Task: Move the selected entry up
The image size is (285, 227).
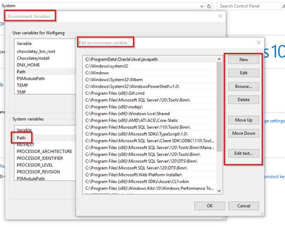Action: tap(244, 120)
